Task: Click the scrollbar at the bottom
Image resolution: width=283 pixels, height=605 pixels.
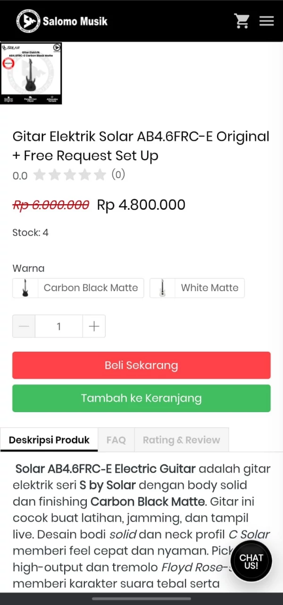Action: [141, 598]
